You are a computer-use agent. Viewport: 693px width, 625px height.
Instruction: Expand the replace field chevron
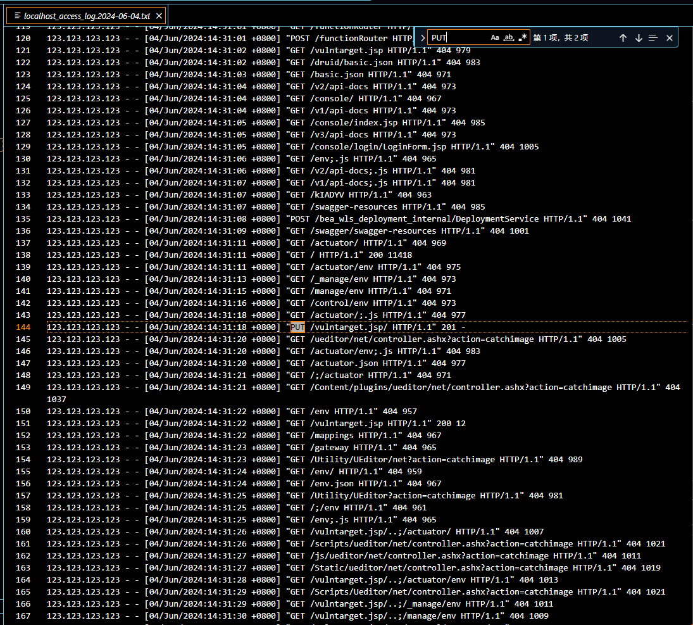pos(422,38)
